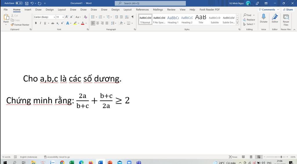Clear all formatting with the eraser A icon
Viewport: 297px width, 164px height.
click(86, 17)
